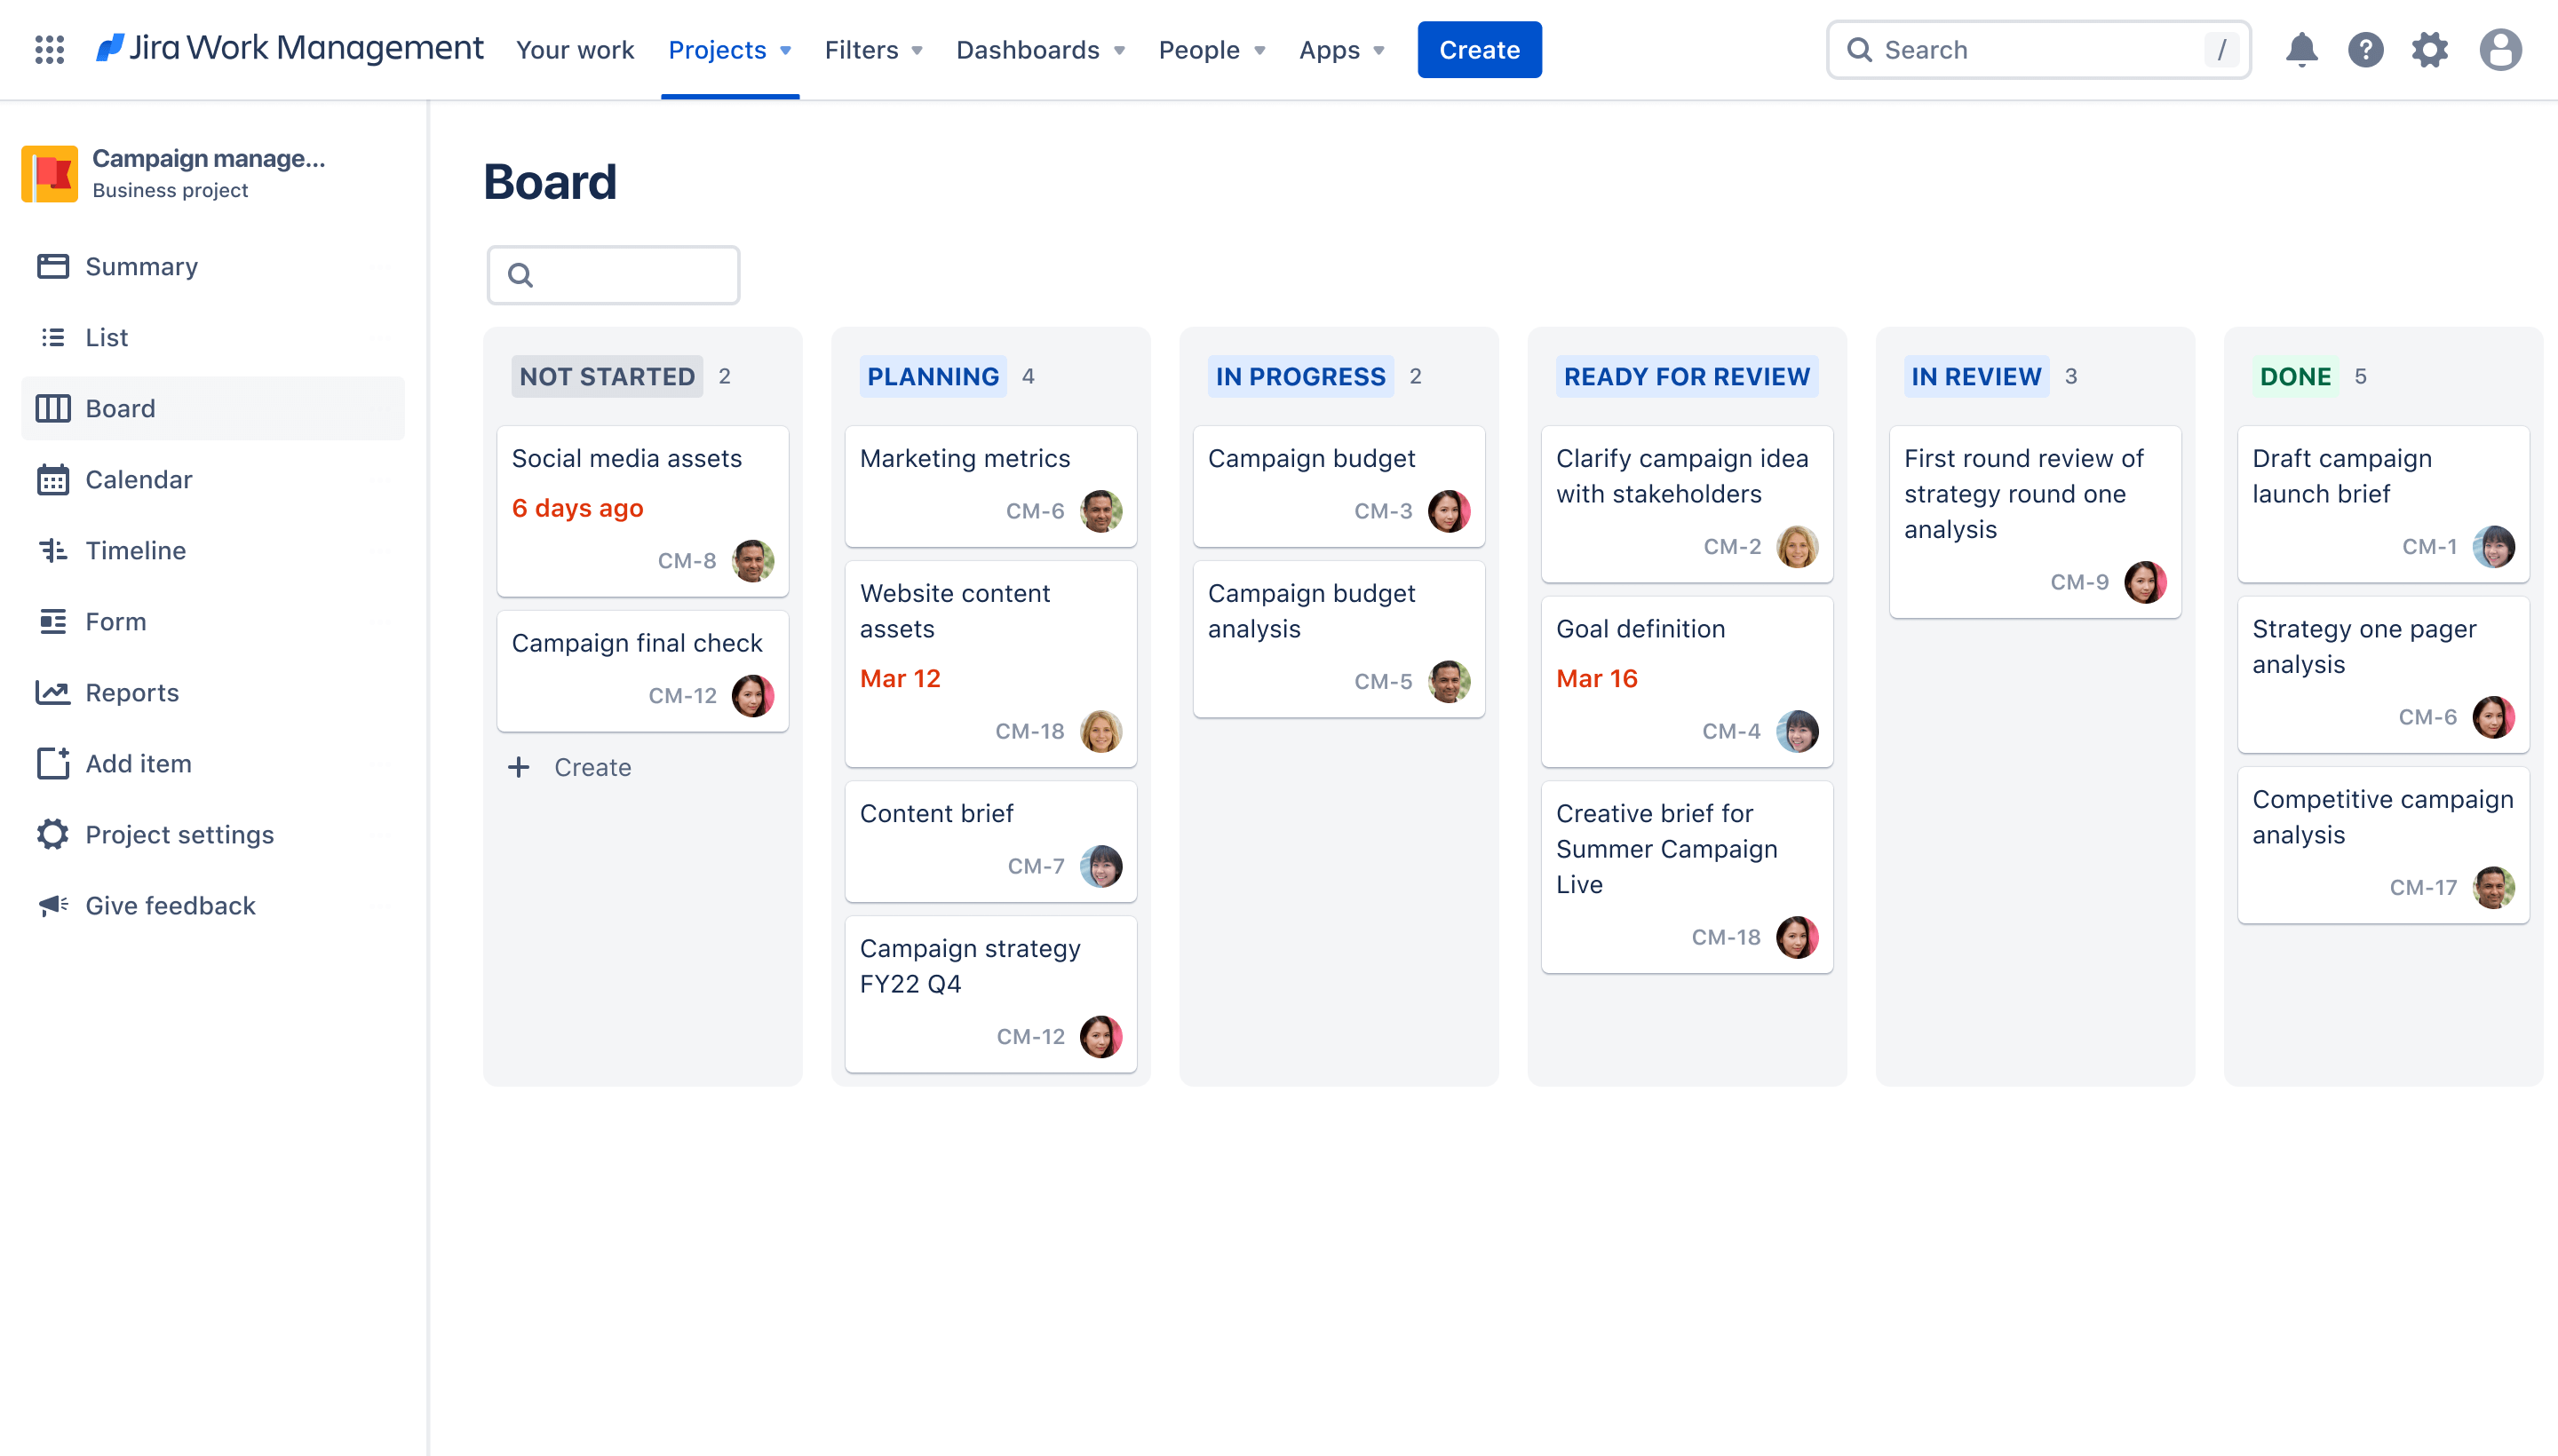Open Project settings
This screenshot has width=2558, height=1456.
pos(179,835)
